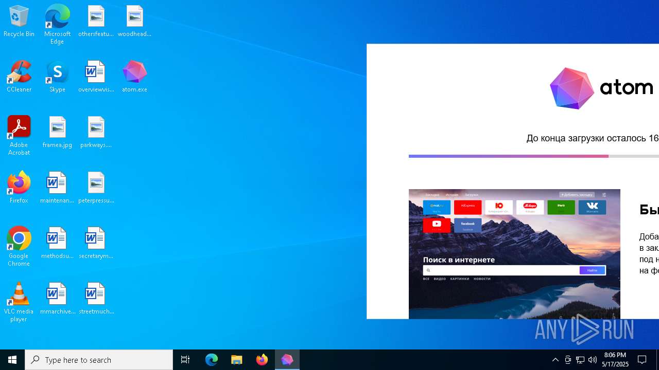This screenshot has height=370, width=659.
Task: Select the framea.jpg image file
Action: pyautogui.click(x=57, y=133)
